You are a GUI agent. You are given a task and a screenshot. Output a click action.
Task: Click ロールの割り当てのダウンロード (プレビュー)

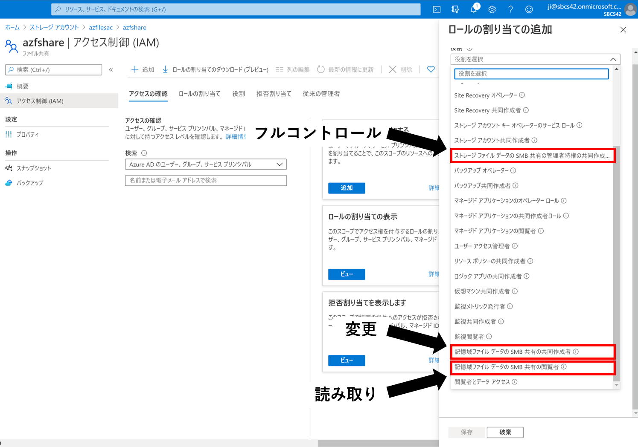pos(216,69)
